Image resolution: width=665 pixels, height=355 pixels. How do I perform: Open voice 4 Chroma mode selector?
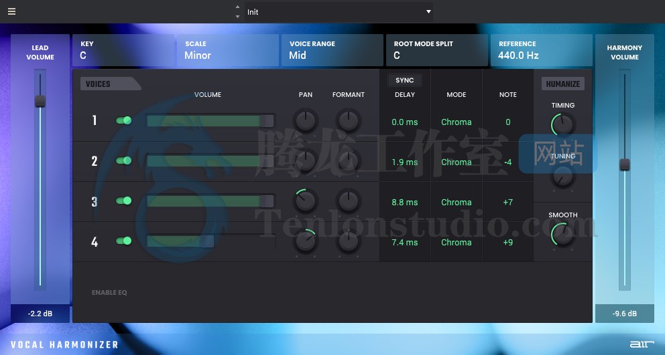point(457,243)
